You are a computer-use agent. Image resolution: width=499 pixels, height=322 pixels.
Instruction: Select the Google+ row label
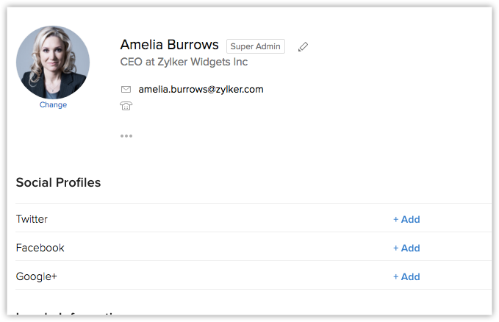pos(36,276)
